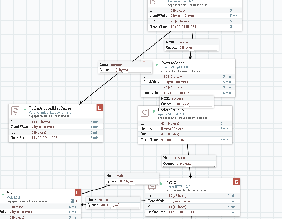Select success connection between UpdateAttribute and Invoke
This screenshot has width=282, height=219.
[x=189, y=161]
